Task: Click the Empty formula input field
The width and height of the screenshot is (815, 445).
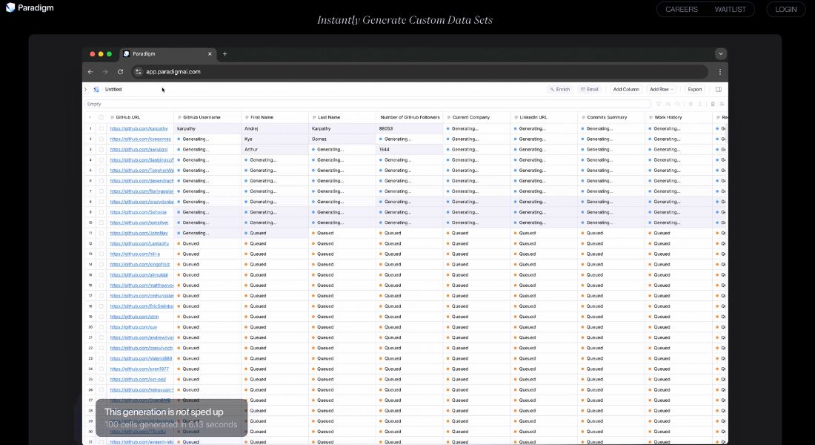Action: (x=367, y=104)
